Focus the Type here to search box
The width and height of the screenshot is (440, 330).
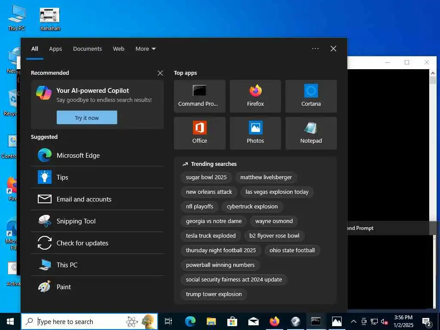[x=89, y=321]
